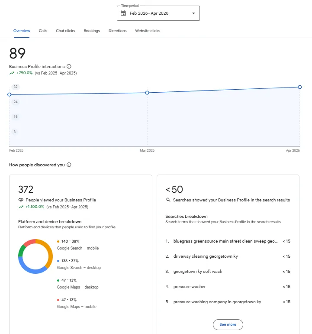Click the 89 interactions total
The height and width of the screenshot is (334, 312).
[17, 53]
